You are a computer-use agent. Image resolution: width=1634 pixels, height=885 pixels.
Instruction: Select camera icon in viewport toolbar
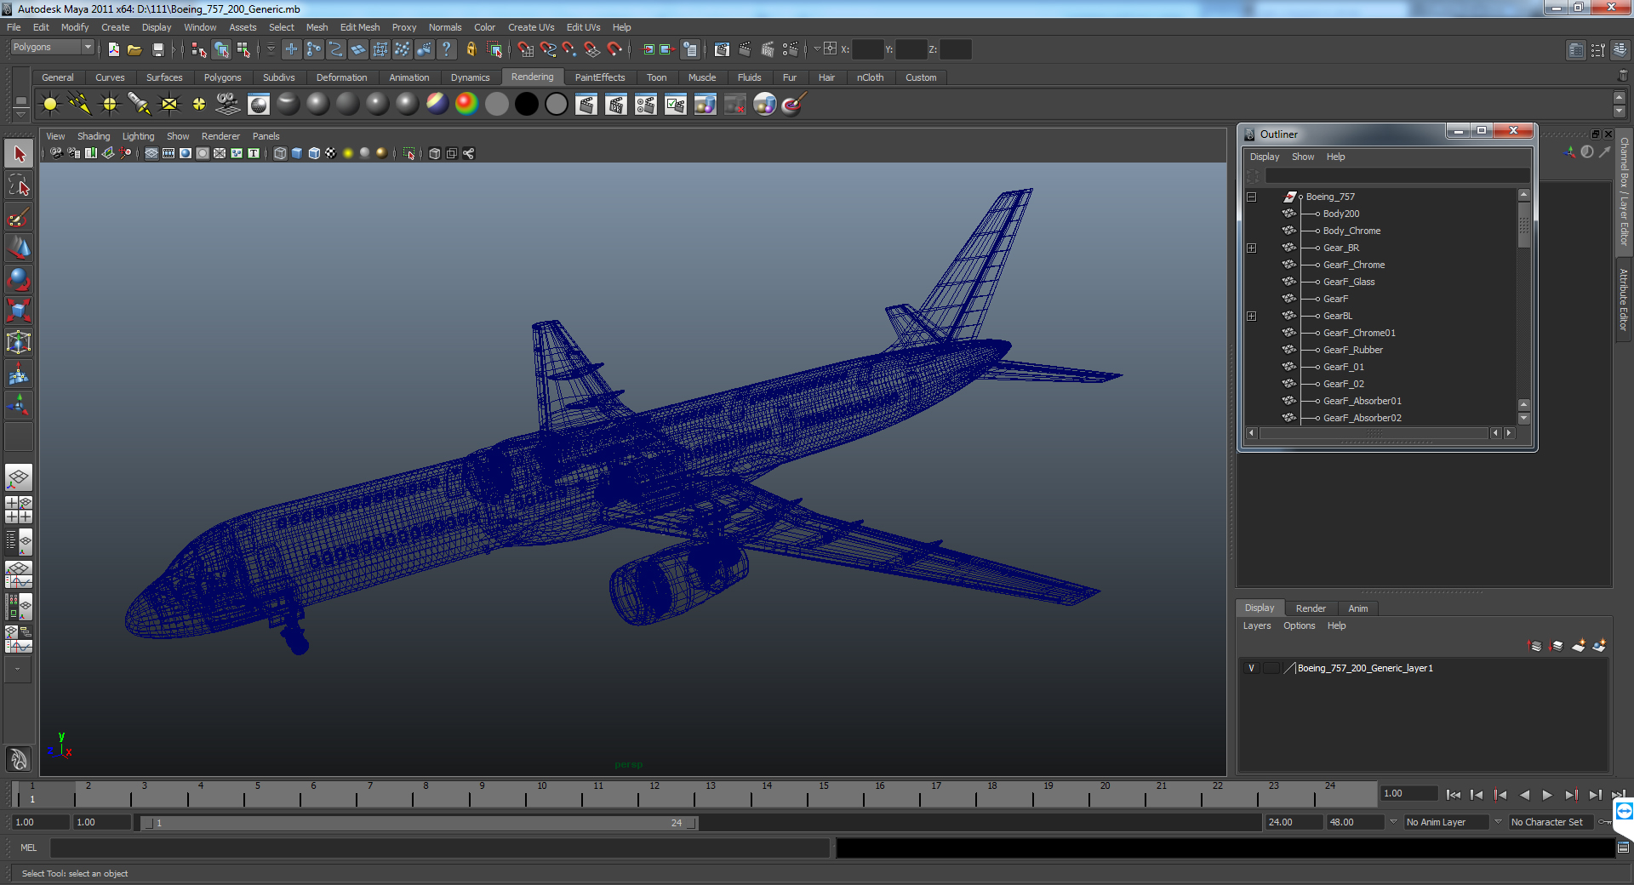[56, 153]
